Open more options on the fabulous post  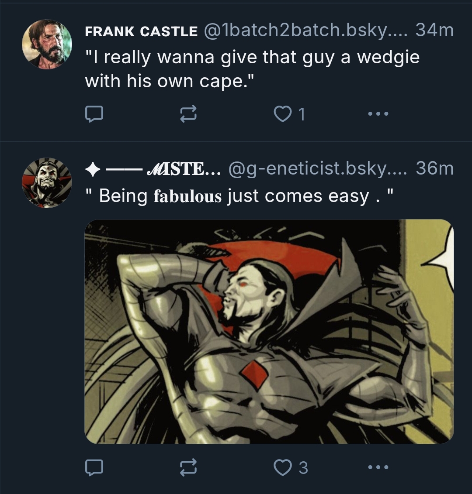click(378, 468)
